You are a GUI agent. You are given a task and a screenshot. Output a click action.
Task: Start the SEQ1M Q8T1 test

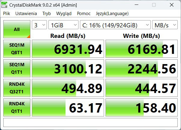click(x=17, y=49)
